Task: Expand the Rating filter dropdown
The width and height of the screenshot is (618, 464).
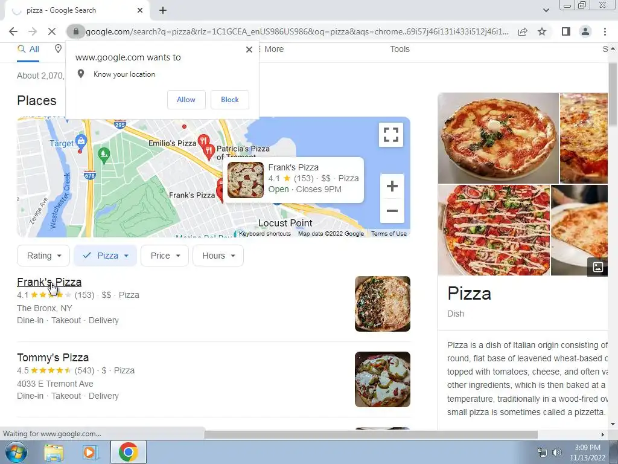Action: pyautogui.click(x=43, y=256)
